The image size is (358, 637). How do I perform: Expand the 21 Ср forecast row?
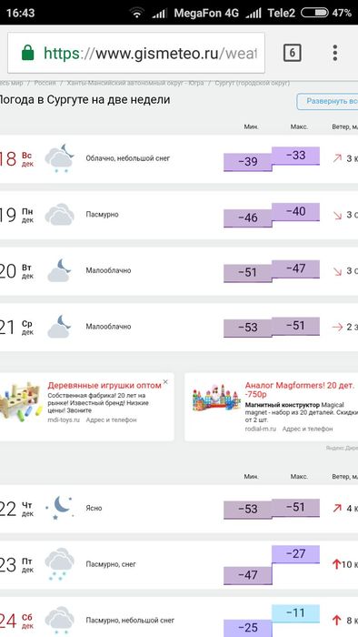click(x=179, y=327)
